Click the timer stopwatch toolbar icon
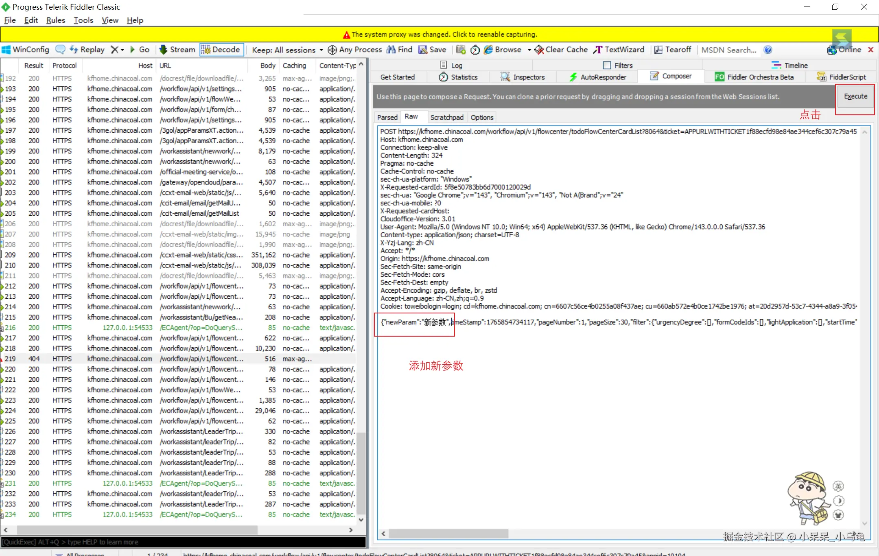The width and height of the screenshot is (879, 556). [475, 50]
